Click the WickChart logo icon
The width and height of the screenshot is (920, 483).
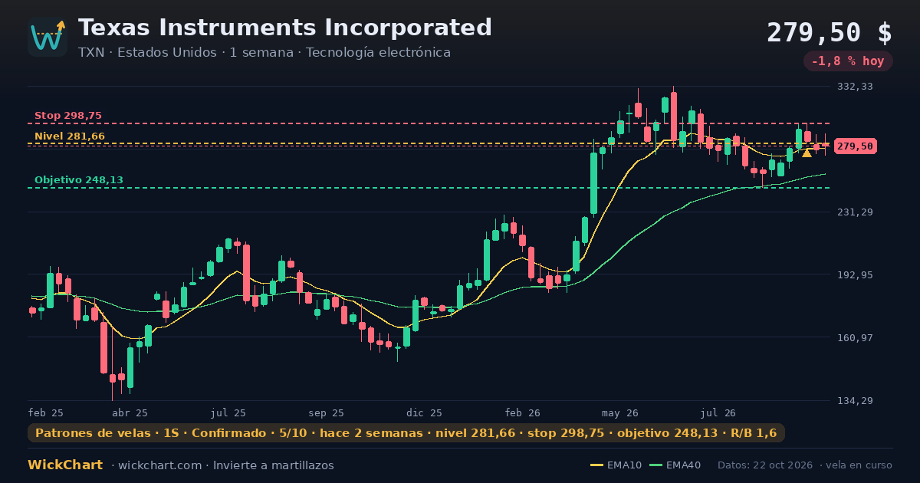coord(48,37)
